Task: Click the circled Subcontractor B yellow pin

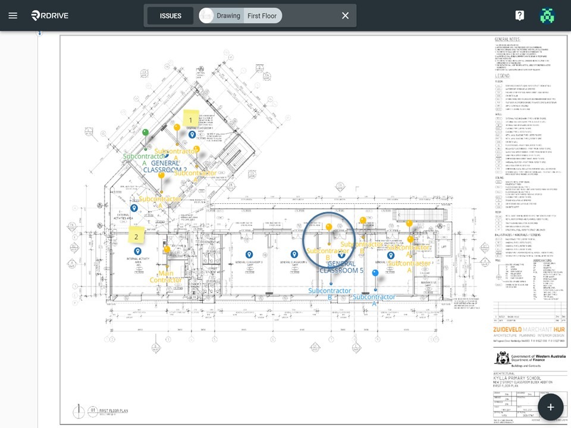Action: (x=329, y=227)
